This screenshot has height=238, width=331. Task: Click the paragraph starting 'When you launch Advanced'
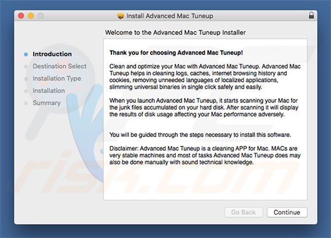coord(204,107)
